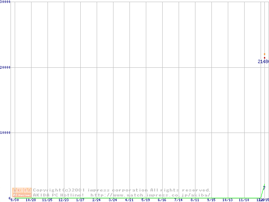Click the orange data point marker
Image resolution: width=269 pixels, height=202 pixels.
pos(264,54)
